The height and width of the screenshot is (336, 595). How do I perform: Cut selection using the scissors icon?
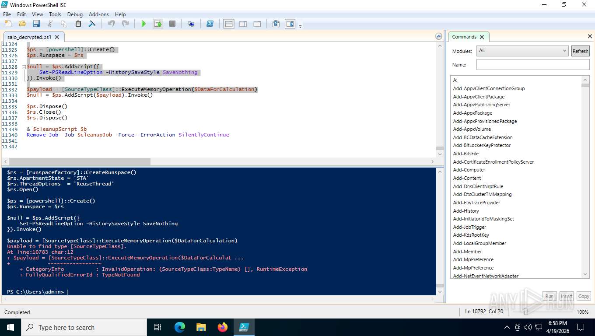(50, 24)
